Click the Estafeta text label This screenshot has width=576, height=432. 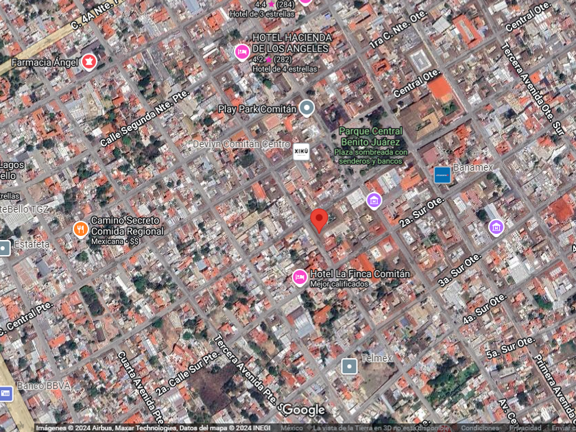coord(32,244)
